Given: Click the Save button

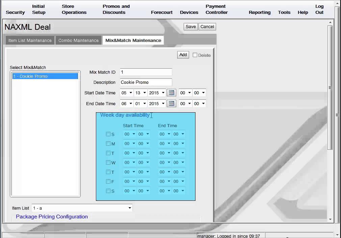Looking at the screenshot, I should click(190, 27).
